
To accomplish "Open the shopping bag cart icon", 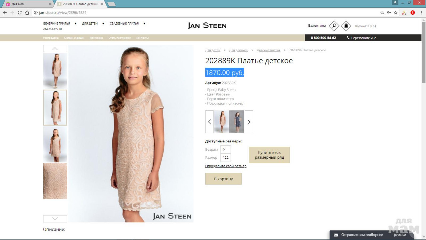I will click(346, 26).
